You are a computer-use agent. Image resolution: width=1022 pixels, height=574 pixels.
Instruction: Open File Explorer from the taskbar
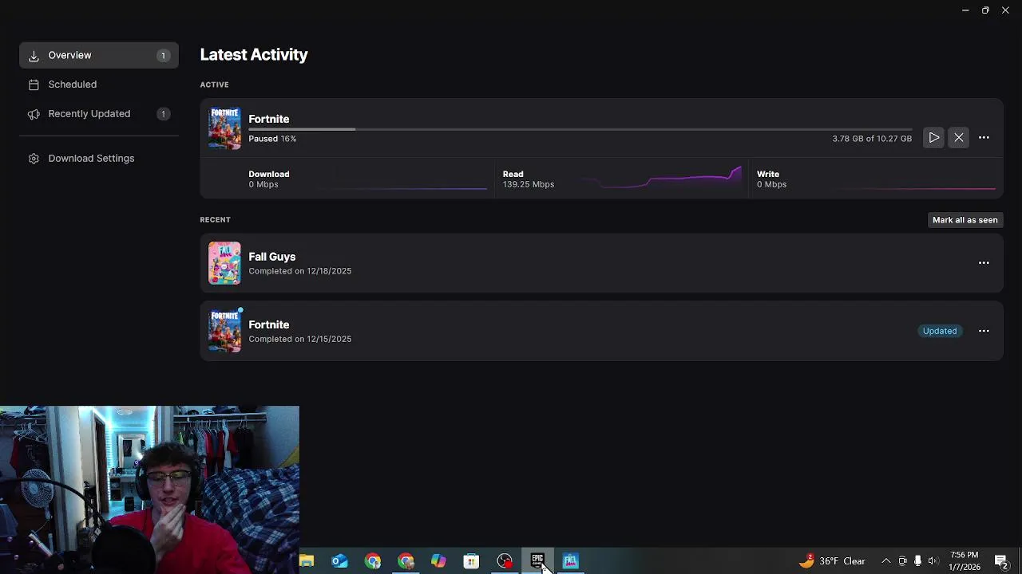coord(307,561)
